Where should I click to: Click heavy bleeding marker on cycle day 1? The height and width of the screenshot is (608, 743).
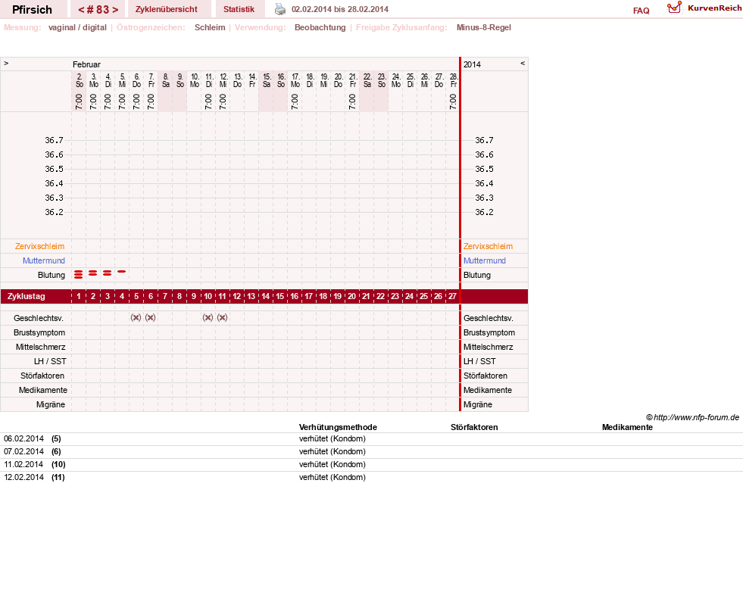79,274
